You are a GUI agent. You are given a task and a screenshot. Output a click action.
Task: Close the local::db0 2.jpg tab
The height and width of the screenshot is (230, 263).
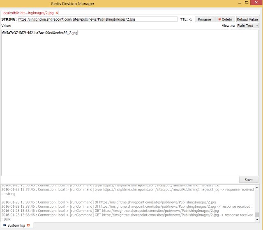click(x=57, y=13)
